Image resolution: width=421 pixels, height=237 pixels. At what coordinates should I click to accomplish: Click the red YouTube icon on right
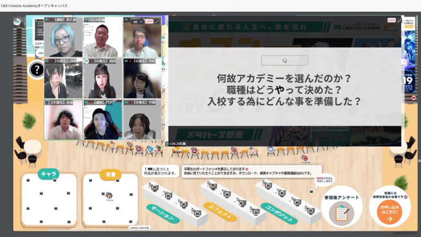coord(413,98)
